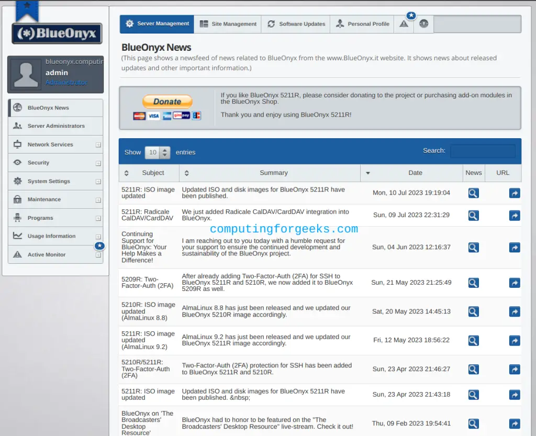Image resolution: width=536 pixels, height=436 pixels.
Task: Open URL for 23 Apr 21:43:18 ISO update
Action: pyautogui.click(x=515, y=395)
